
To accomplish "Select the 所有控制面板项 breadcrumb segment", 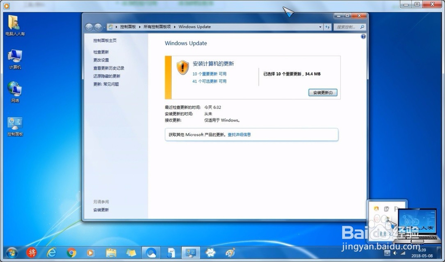I will [x=157, y=27].
